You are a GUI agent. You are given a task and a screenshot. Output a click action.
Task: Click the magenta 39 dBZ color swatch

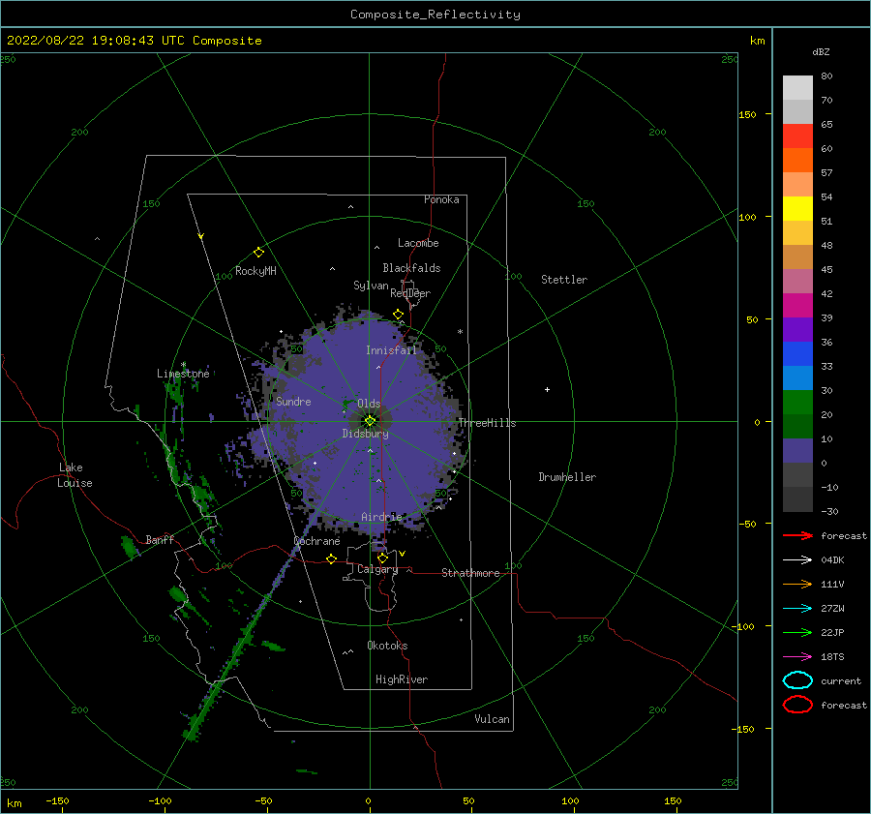(x=797, y=306)
